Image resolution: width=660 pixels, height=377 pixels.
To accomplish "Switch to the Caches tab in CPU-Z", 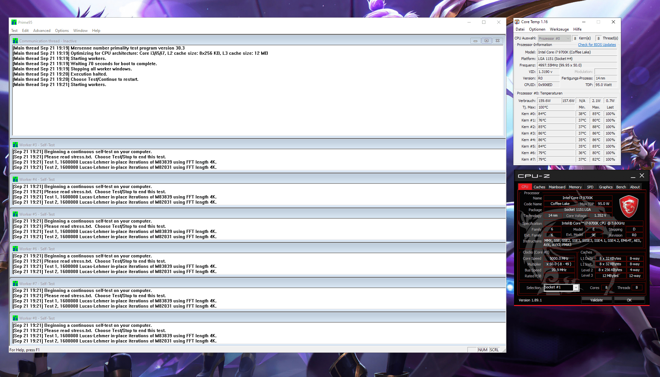I will point(539,187).
